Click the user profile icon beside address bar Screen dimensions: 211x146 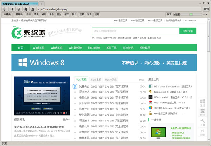(33, 9)
